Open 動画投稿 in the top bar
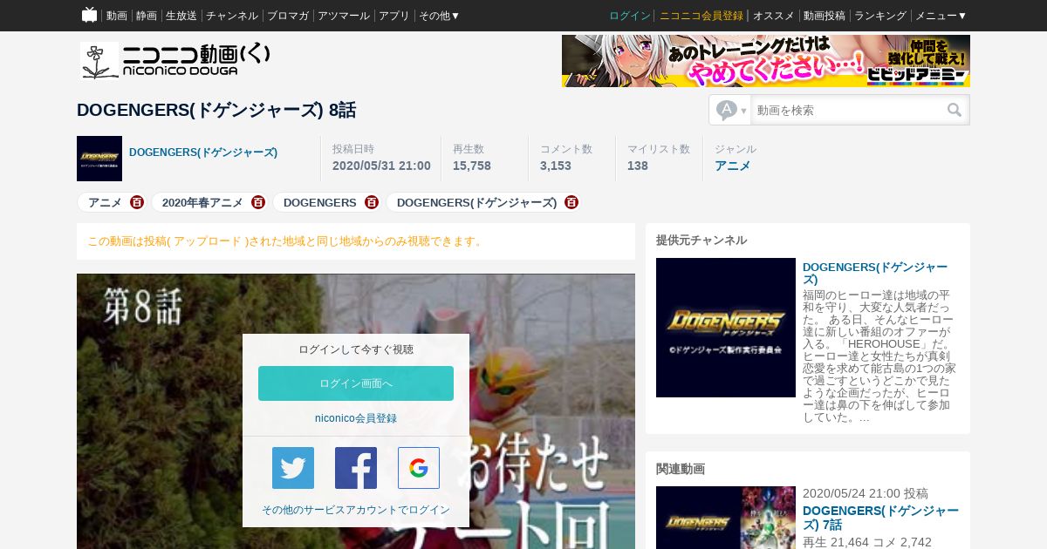This screenshot has height=549, width=1047. (x=825, y=16)
